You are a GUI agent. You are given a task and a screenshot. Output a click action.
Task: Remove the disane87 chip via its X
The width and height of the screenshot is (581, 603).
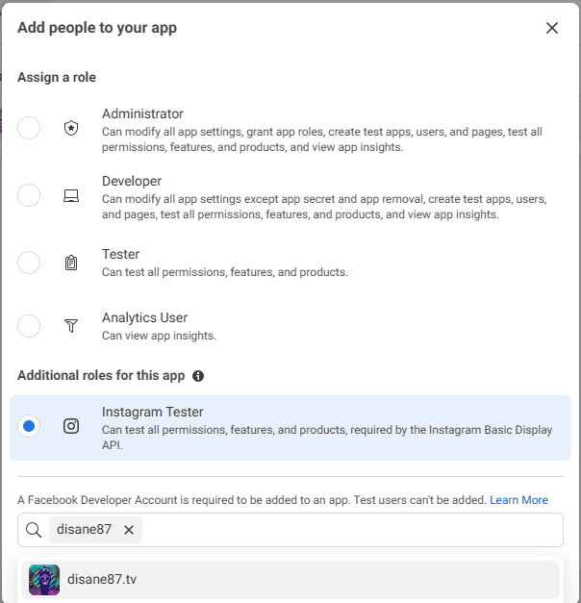(129, 530)
